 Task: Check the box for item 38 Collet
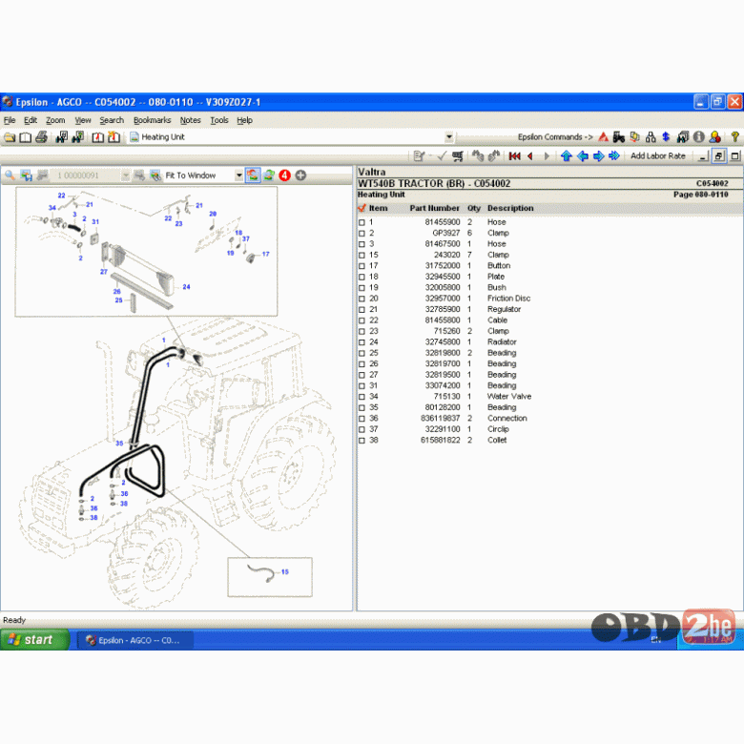click(x=362, y=441)
